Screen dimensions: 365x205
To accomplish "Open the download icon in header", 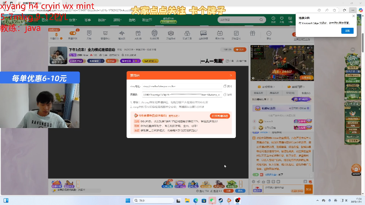I will coord(290,19).
